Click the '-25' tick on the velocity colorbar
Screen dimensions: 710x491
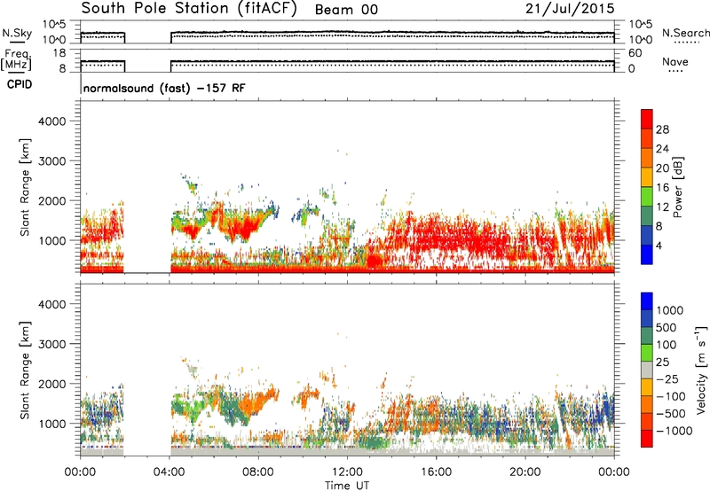pos(666,379)
